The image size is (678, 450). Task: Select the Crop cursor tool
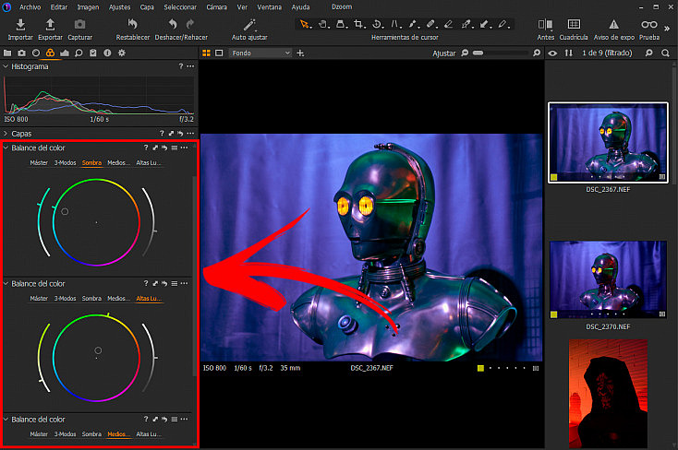tap(358, 24)
